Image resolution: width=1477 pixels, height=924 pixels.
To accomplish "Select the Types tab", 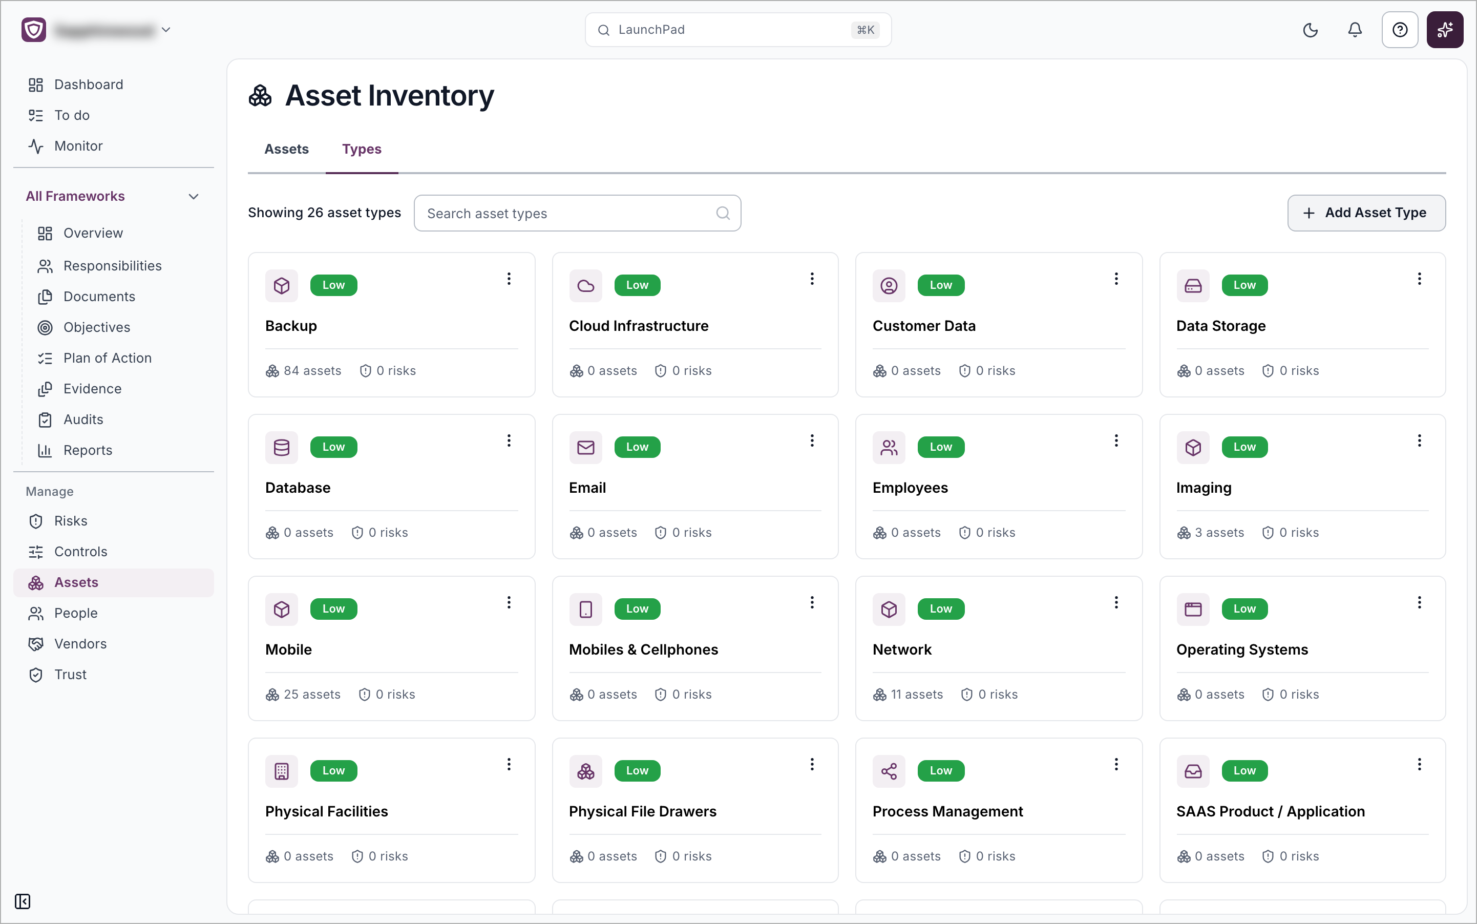I will click(x=362, y=149).
